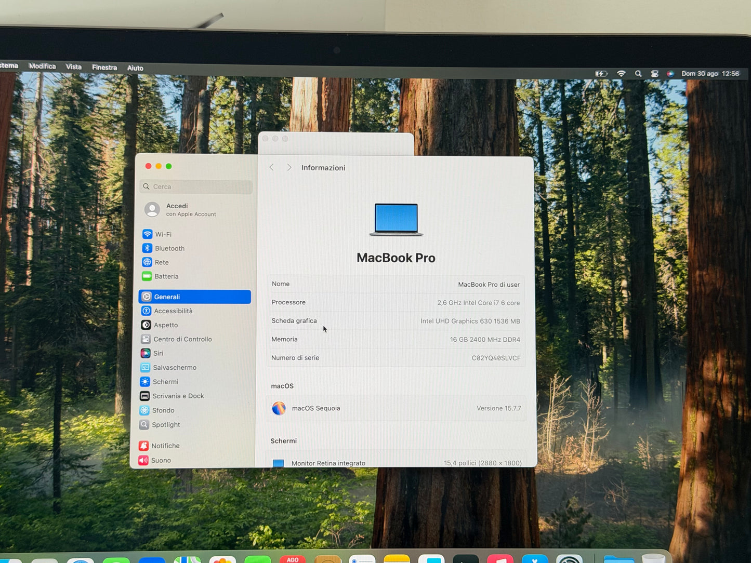Click the Wi-Fi icon in menu bar
Screen dimensions: 751x563
click(621, 74)
